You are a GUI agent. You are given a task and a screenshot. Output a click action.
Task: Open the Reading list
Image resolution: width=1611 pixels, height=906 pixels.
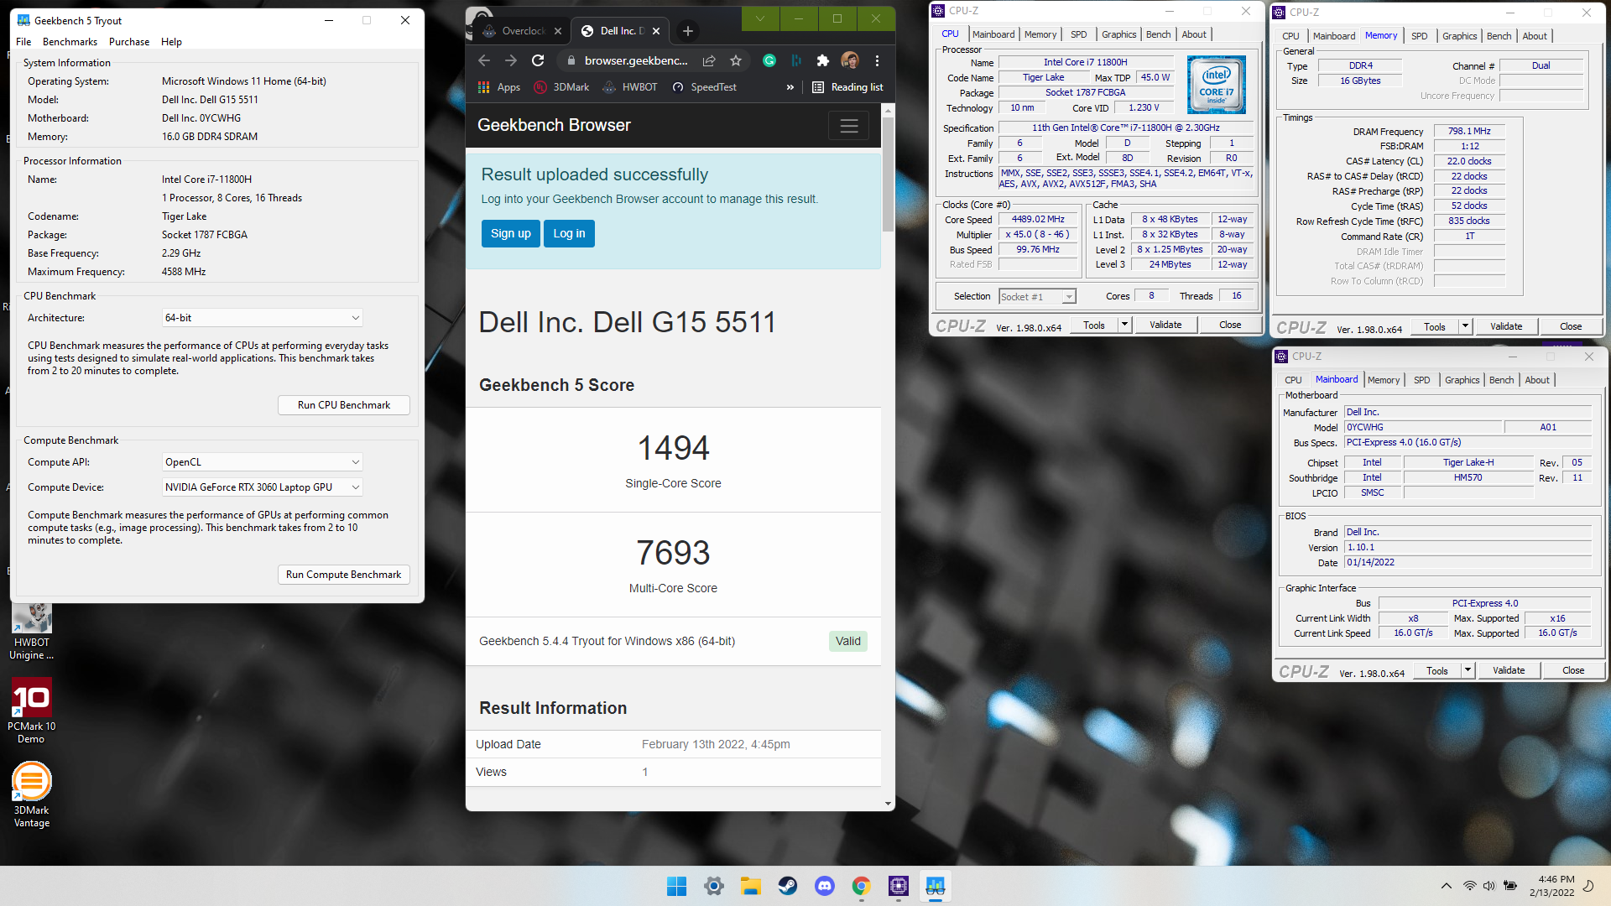pyautogui.click(x=847, y=87)
